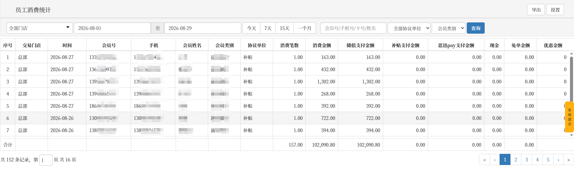Screen dimensions: 574x196
Task: Go to page 2 in pagination
Action: tap(516, 160)
